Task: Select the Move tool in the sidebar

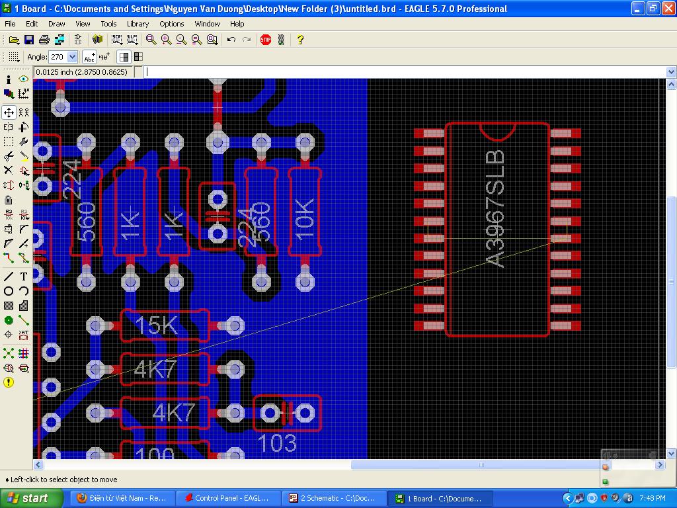Action: click(x=9, y=112)
